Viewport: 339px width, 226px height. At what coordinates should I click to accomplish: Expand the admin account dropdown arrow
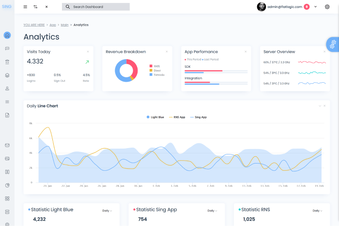(x=315, y=7)
